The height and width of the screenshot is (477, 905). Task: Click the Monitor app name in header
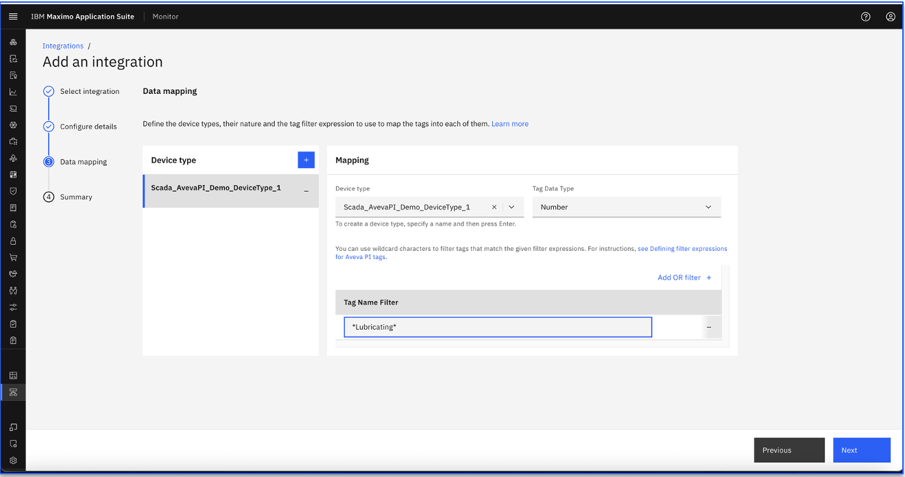click(165, 16)
